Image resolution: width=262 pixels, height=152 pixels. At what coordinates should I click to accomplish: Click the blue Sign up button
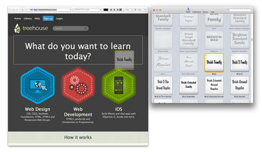point(48,18)
